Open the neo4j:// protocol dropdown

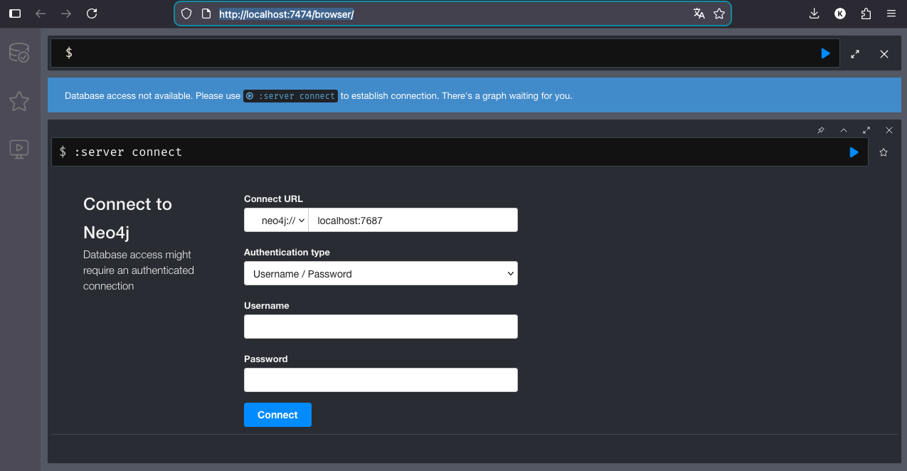pyautogui.click(x=277, y=221)
